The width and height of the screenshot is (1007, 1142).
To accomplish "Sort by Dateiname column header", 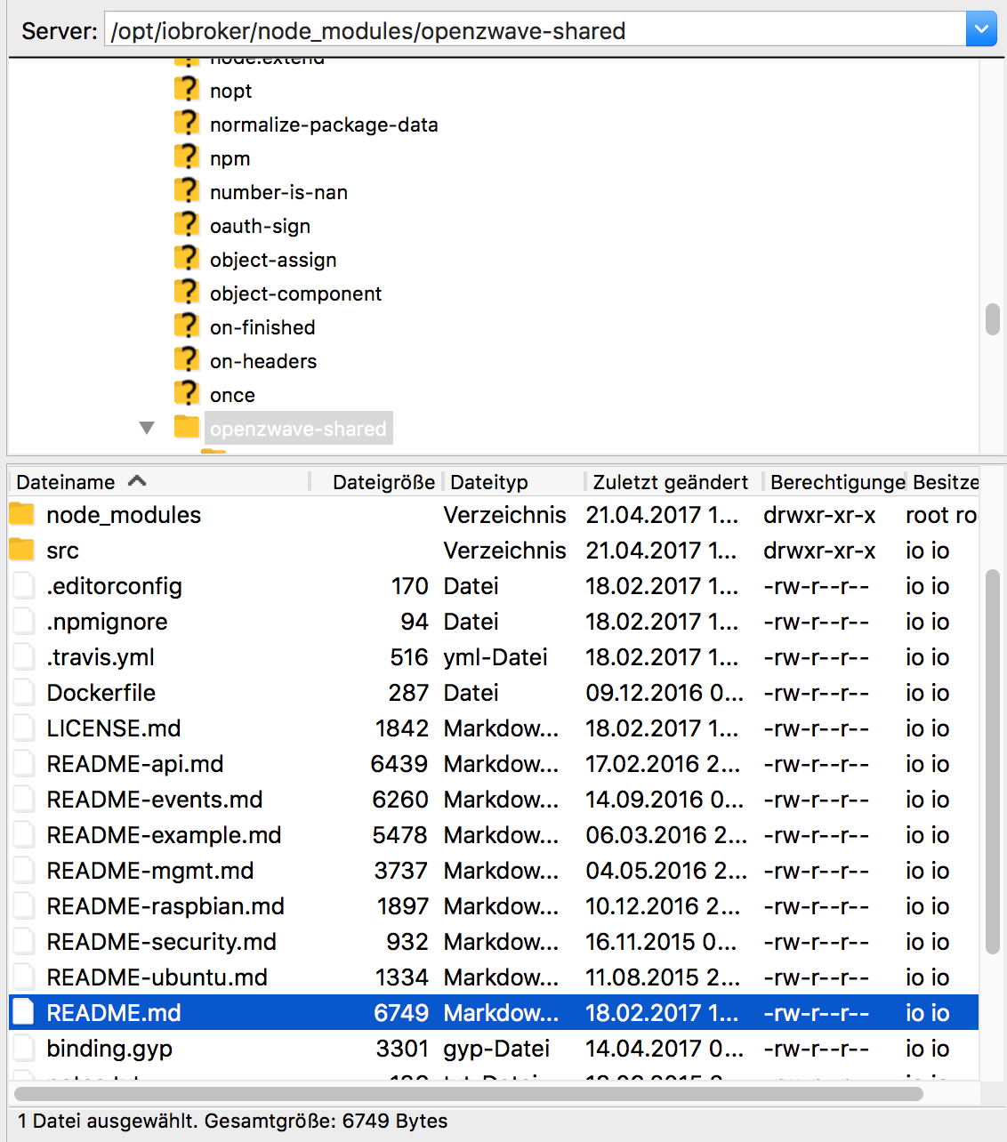I will click(67, 482).
